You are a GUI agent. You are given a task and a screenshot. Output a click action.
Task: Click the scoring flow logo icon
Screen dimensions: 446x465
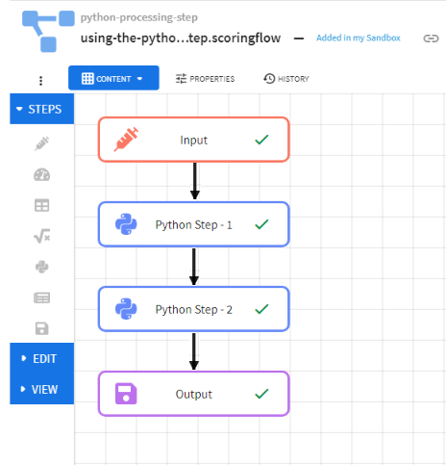48,31
